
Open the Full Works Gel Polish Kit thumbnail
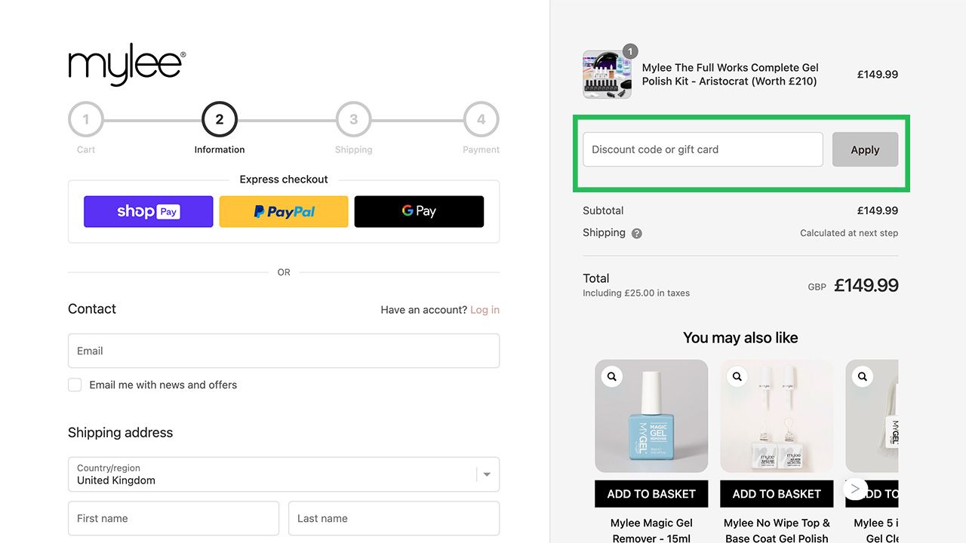pos(607,75)
